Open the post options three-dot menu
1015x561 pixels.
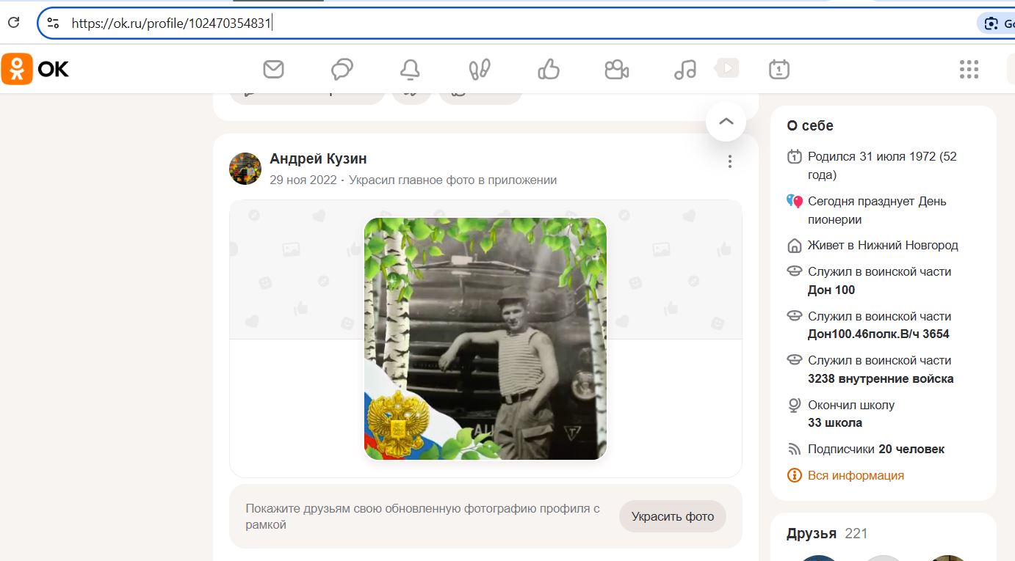click(729, 161)
